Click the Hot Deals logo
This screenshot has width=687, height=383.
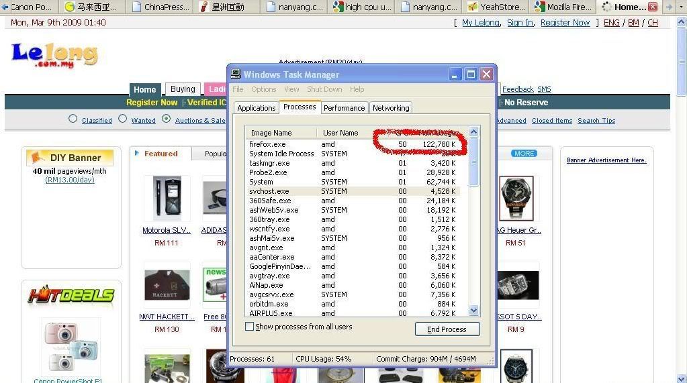tap(71, 296)
